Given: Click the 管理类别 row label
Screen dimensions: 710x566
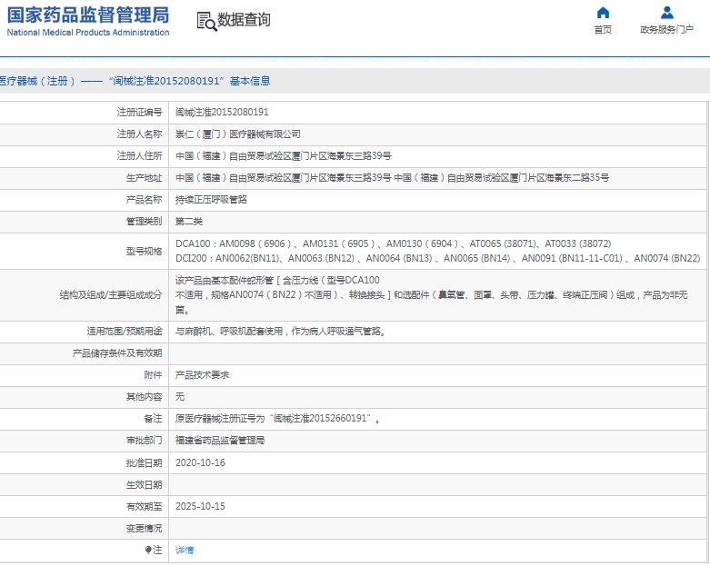Looking at the screenshot, I should click(144, 222).
